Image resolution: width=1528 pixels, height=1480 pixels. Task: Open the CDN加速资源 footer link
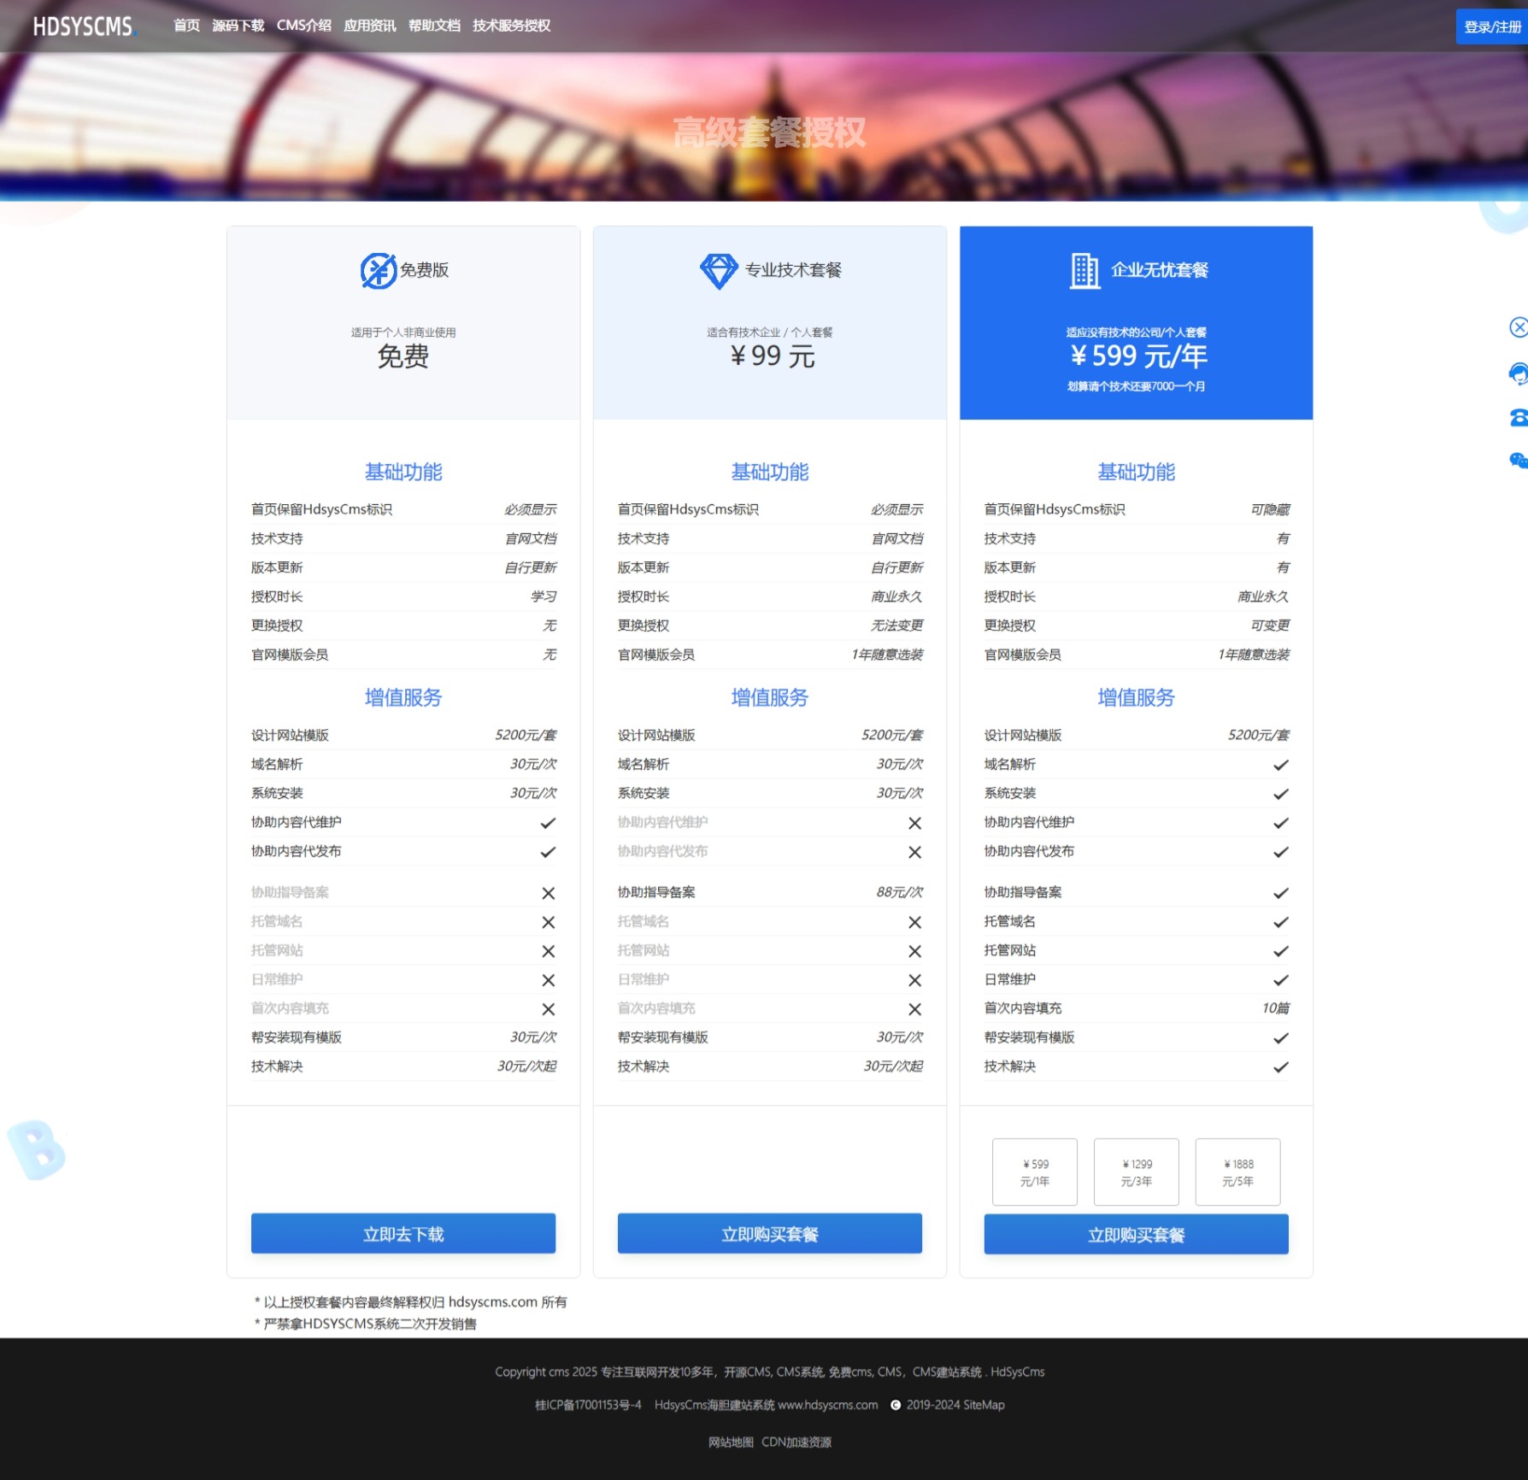(796, 1442)
